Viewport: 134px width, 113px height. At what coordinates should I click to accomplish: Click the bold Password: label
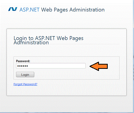[23, 61]
